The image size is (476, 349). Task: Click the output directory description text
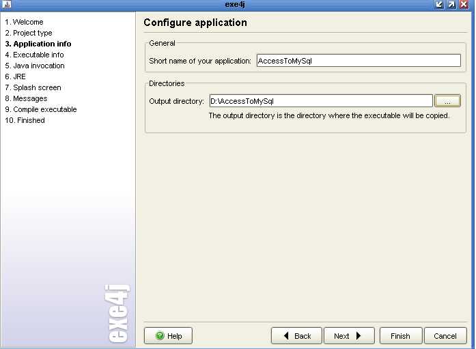329,115
